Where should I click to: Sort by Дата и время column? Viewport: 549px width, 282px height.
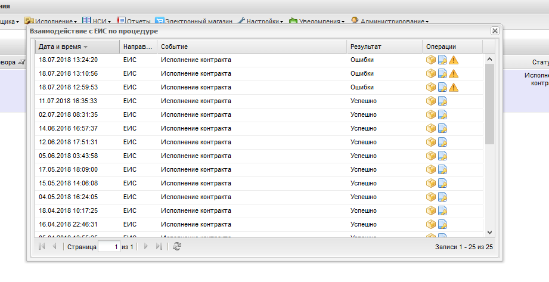77,47
